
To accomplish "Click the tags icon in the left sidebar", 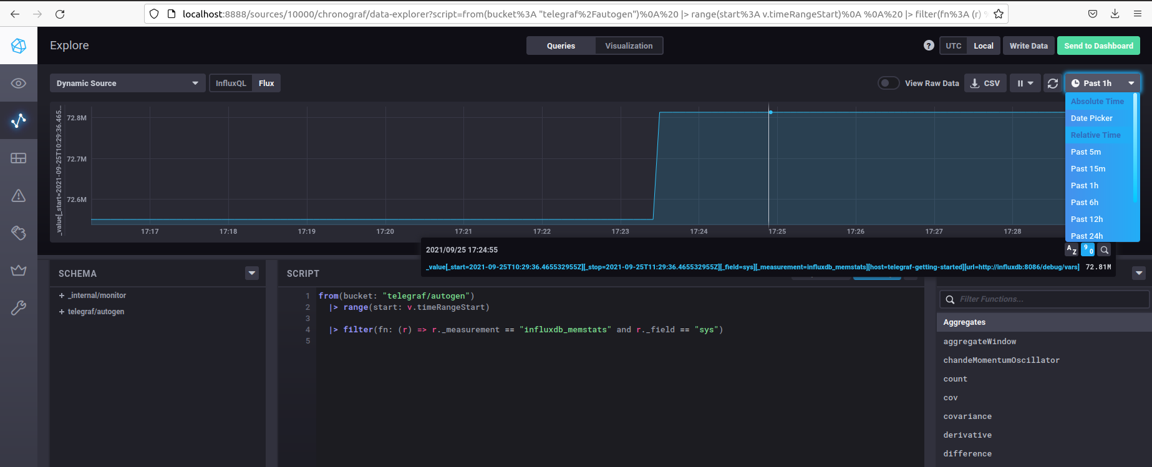I will pyautogui.click(x=19, y=233).
